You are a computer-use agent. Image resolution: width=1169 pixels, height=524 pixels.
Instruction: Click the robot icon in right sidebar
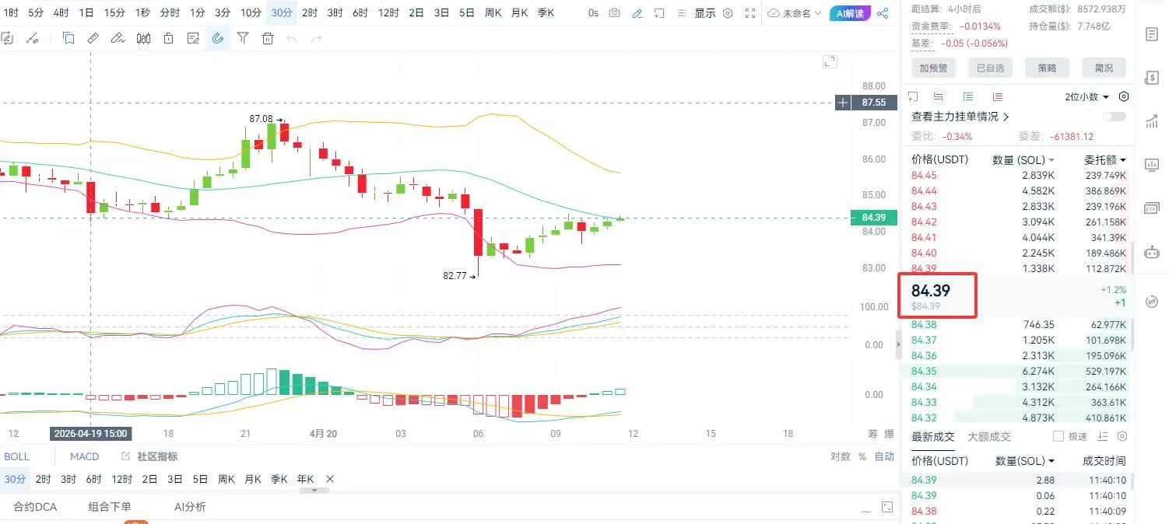coord(1152,252)
